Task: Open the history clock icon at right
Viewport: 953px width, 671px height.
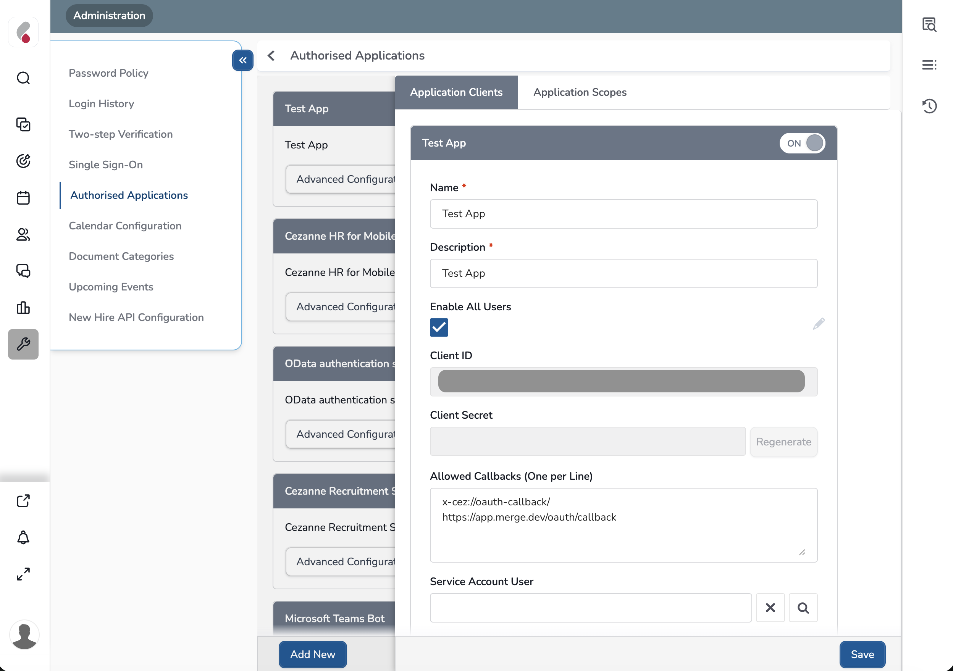Action: point(929,106)
